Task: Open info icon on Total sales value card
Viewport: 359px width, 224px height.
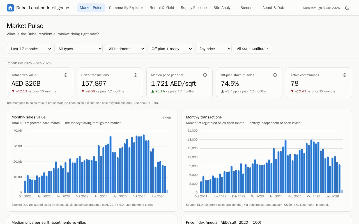Action: click(66, 75)
